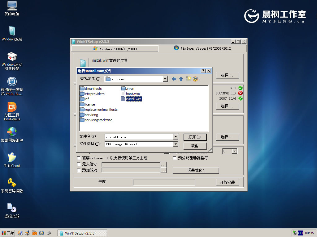The height and width of the screenshot is (237, 317).
Task: Click the BOOTMGR PBR red error status icon
Action: (x=240, y=93)
